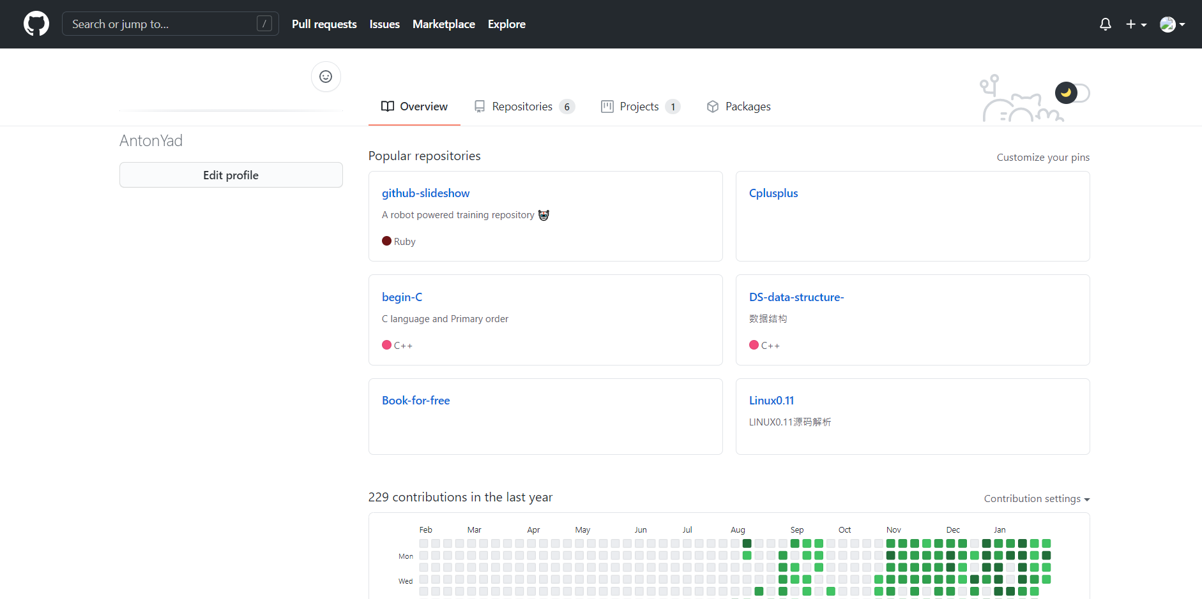Click the Nov month label in graph
1202x599 pixels.
(894, 530)
